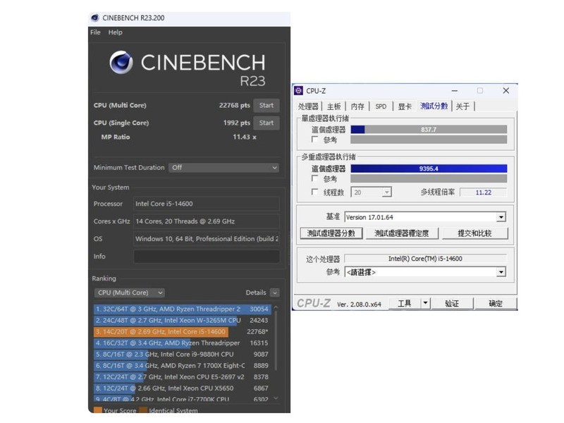Select the Intel Core i9-9880H ranking row

coord(183,355)
